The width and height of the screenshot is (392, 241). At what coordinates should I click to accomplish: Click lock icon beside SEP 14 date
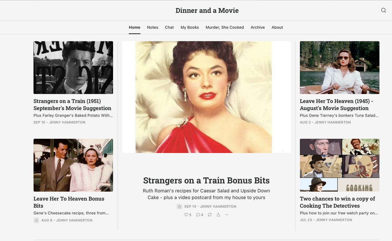[x=179, y=206]
